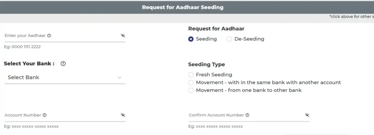Choose Movement from one bank to other bank

191,90
